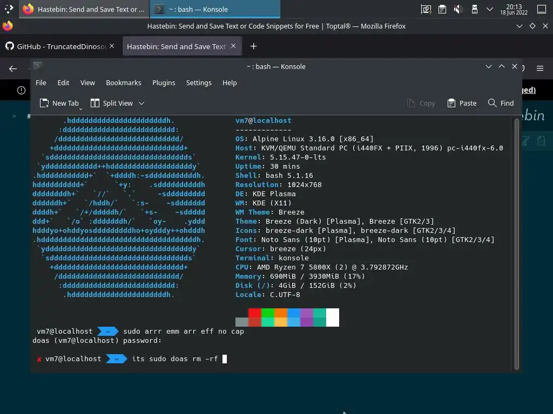Open the KDE application launcher icon
The image size is (553, 414).
coord(9,9)
